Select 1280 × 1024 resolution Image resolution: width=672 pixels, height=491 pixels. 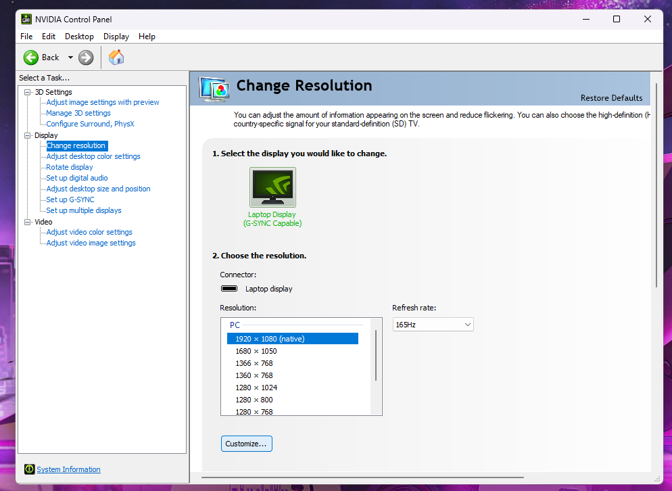tap(293, 388)
